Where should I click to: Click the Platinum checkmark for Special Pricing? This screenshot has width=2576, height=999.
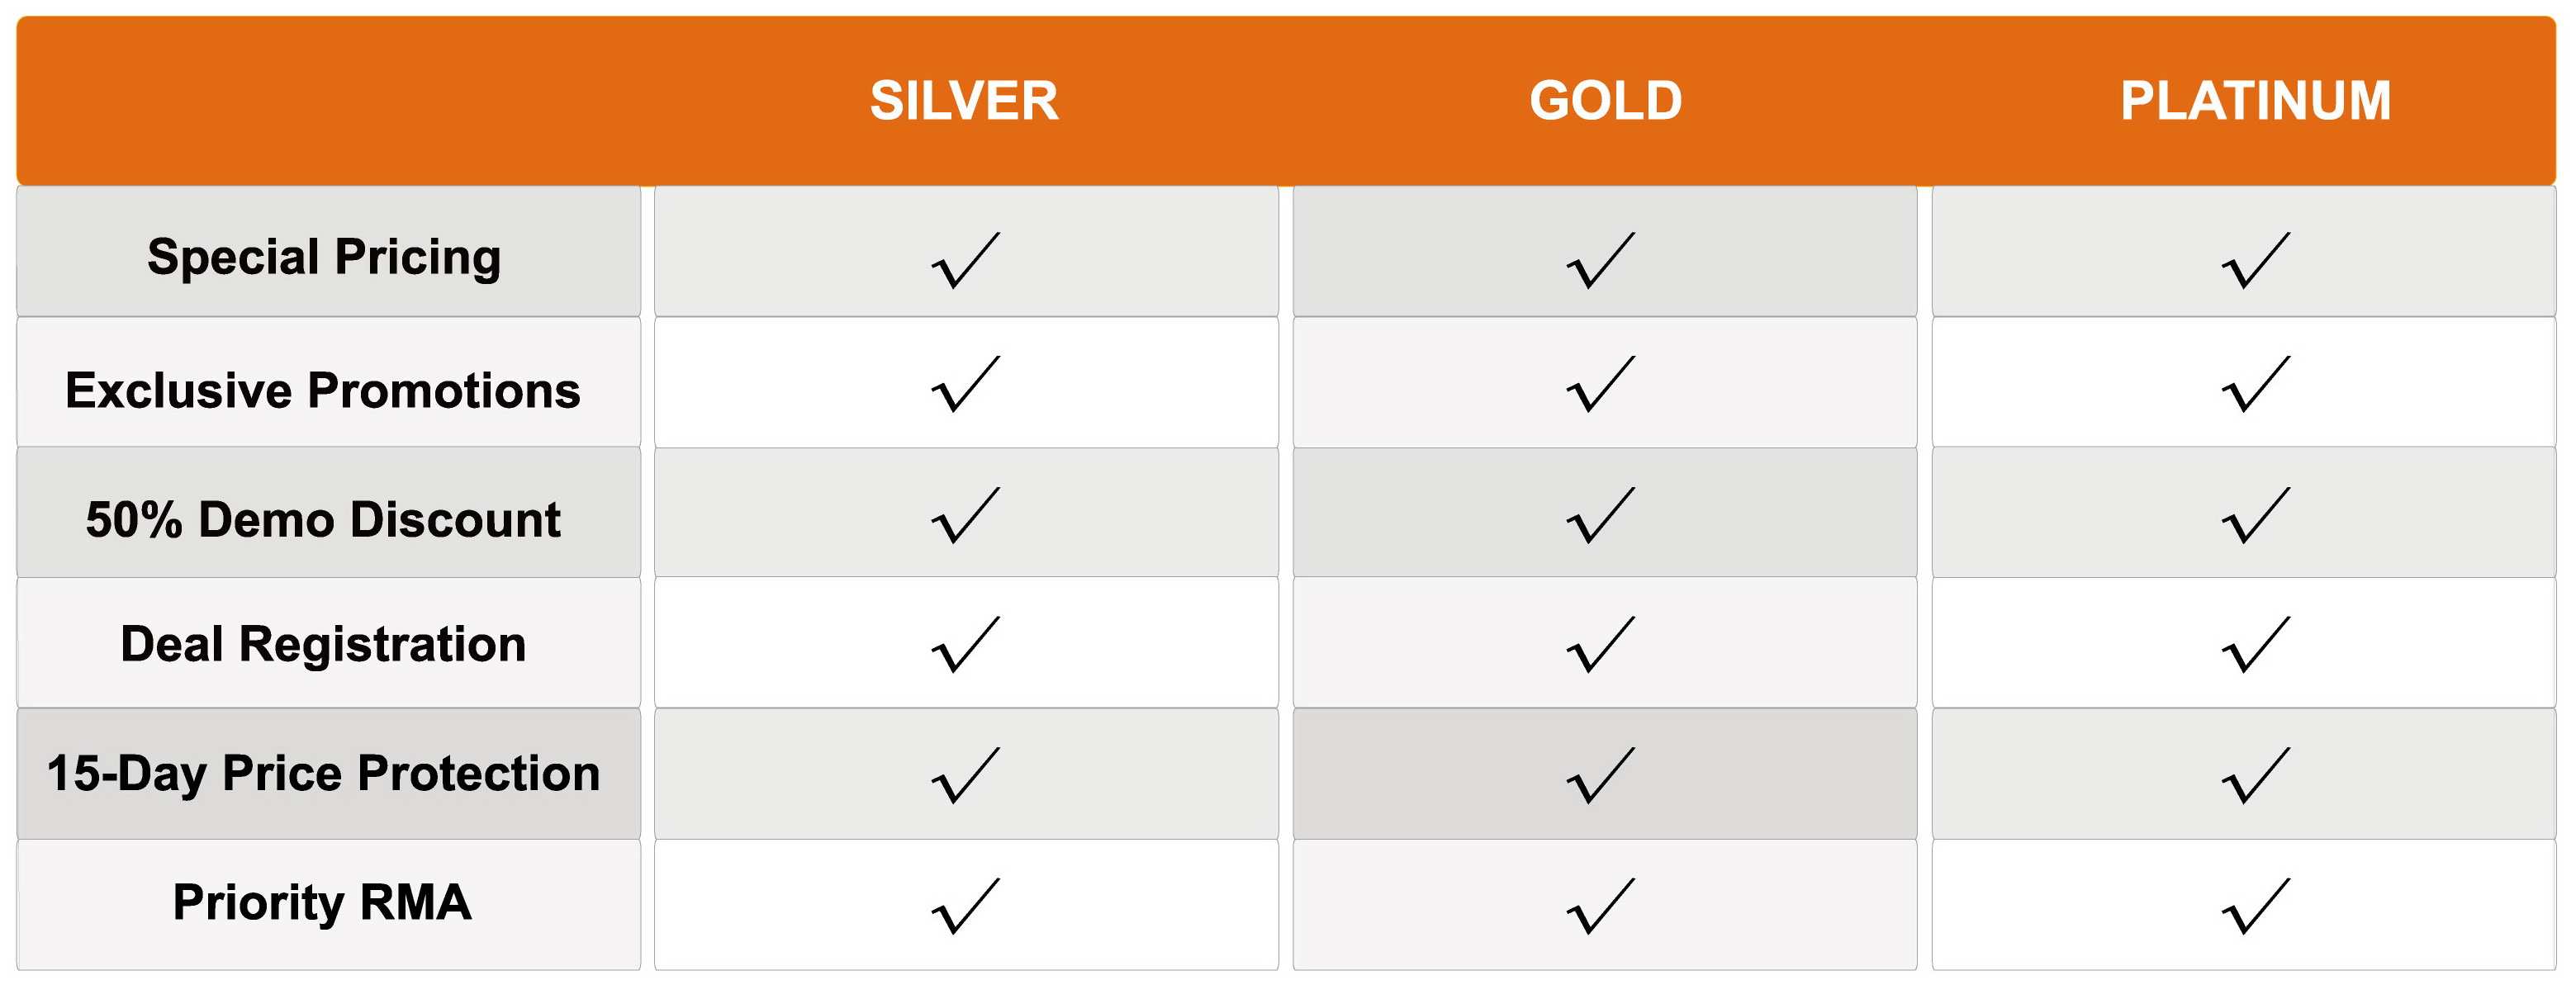coord(2256,260)
